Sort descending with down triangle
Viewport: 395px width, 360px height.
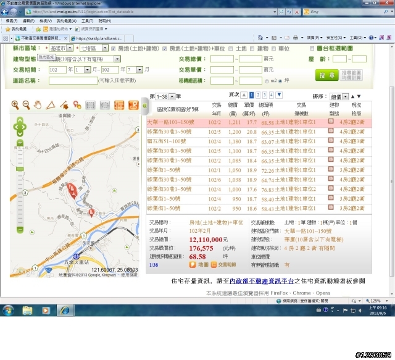tap(359, 96)
